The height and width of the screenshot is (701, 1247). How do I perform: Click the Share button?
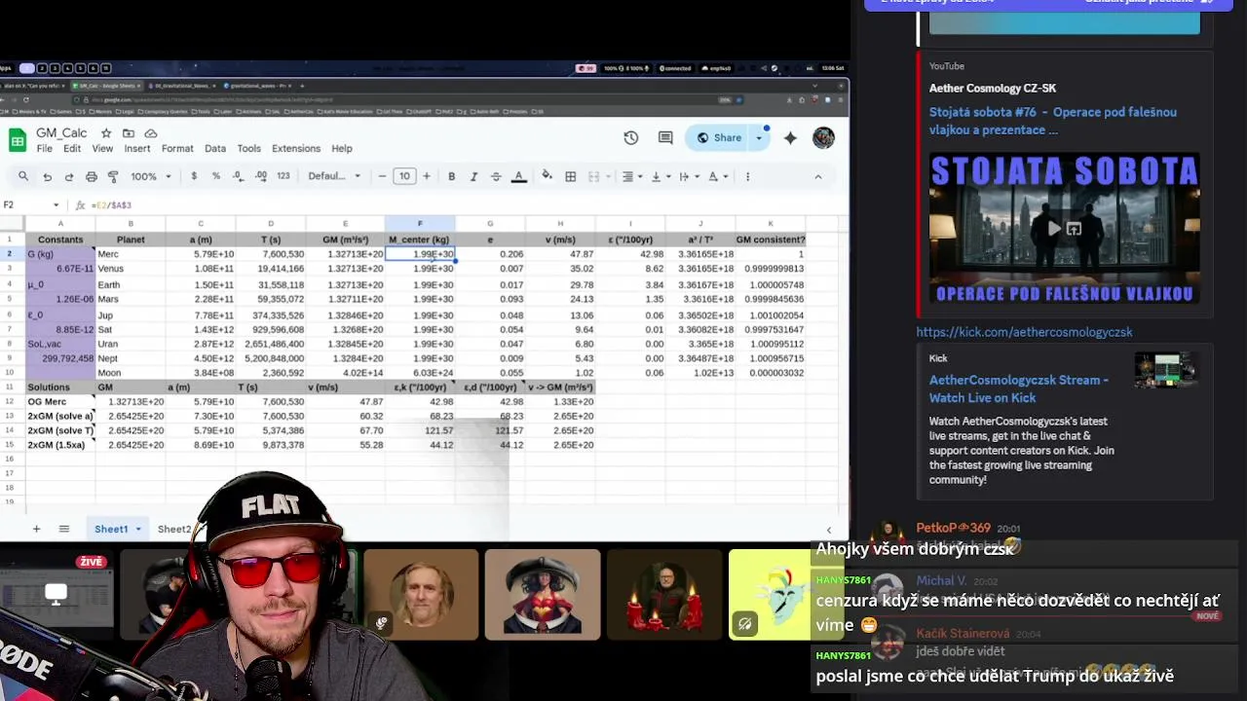click(x=719, y=138)
